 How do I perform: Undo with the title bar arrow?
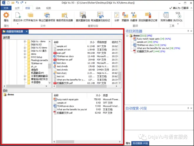(17, 2)
